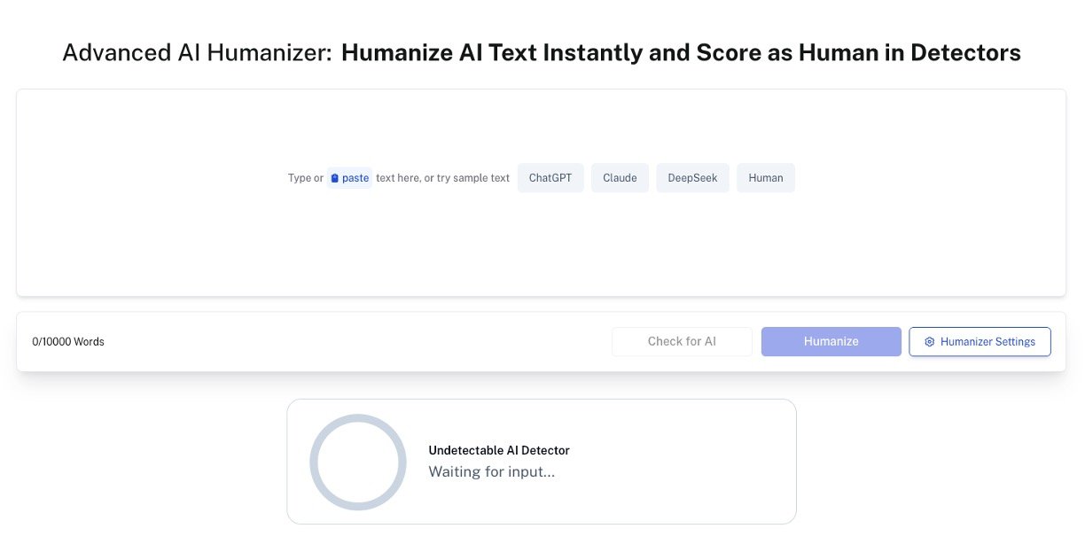Insert the DeepSeek sample text
Image resolution: width=1085 pixels, height=544 pixels.
click(692, 177)
